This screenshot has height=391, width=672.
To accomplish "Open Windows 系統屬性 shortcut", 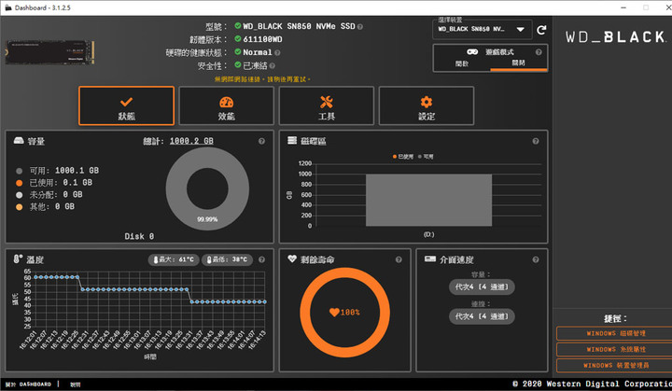I will (616, 349).
